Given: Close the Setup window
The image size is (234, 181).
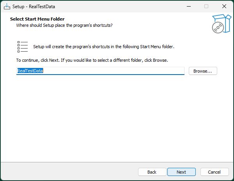Looking at the screenshot, I should coord(224,6).
